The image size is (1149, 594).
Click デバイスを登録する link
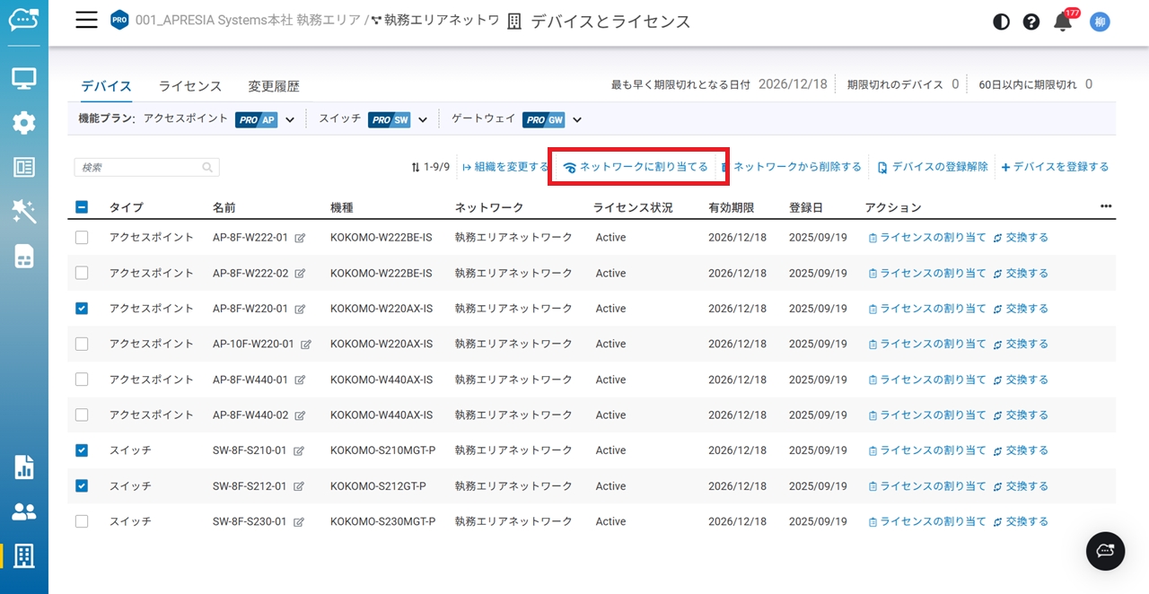(1055, 167)
